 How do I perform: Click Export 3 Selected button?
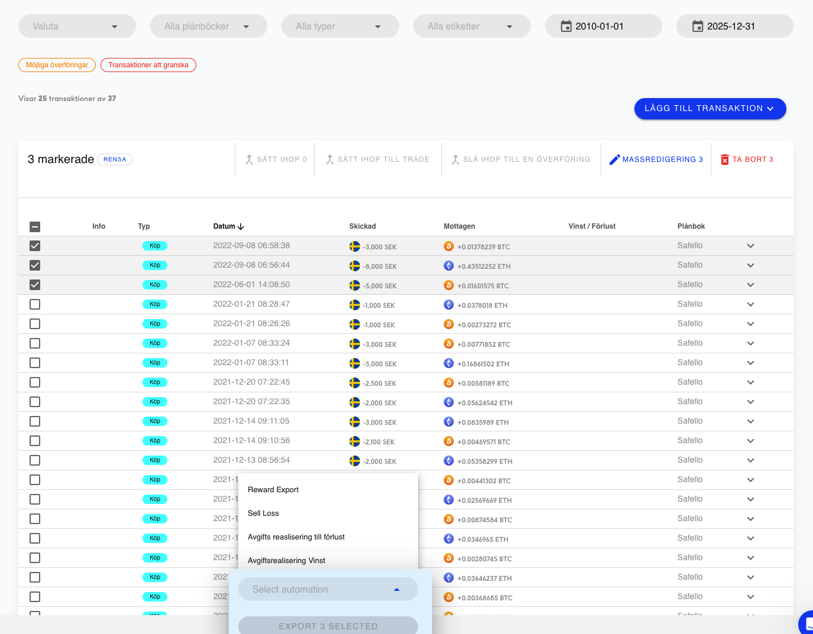click(328, 625)
